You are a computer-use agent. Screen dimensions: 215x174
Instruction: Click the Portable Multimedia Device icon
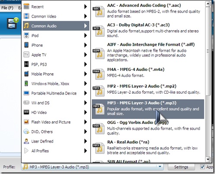(x=26, y=93)
